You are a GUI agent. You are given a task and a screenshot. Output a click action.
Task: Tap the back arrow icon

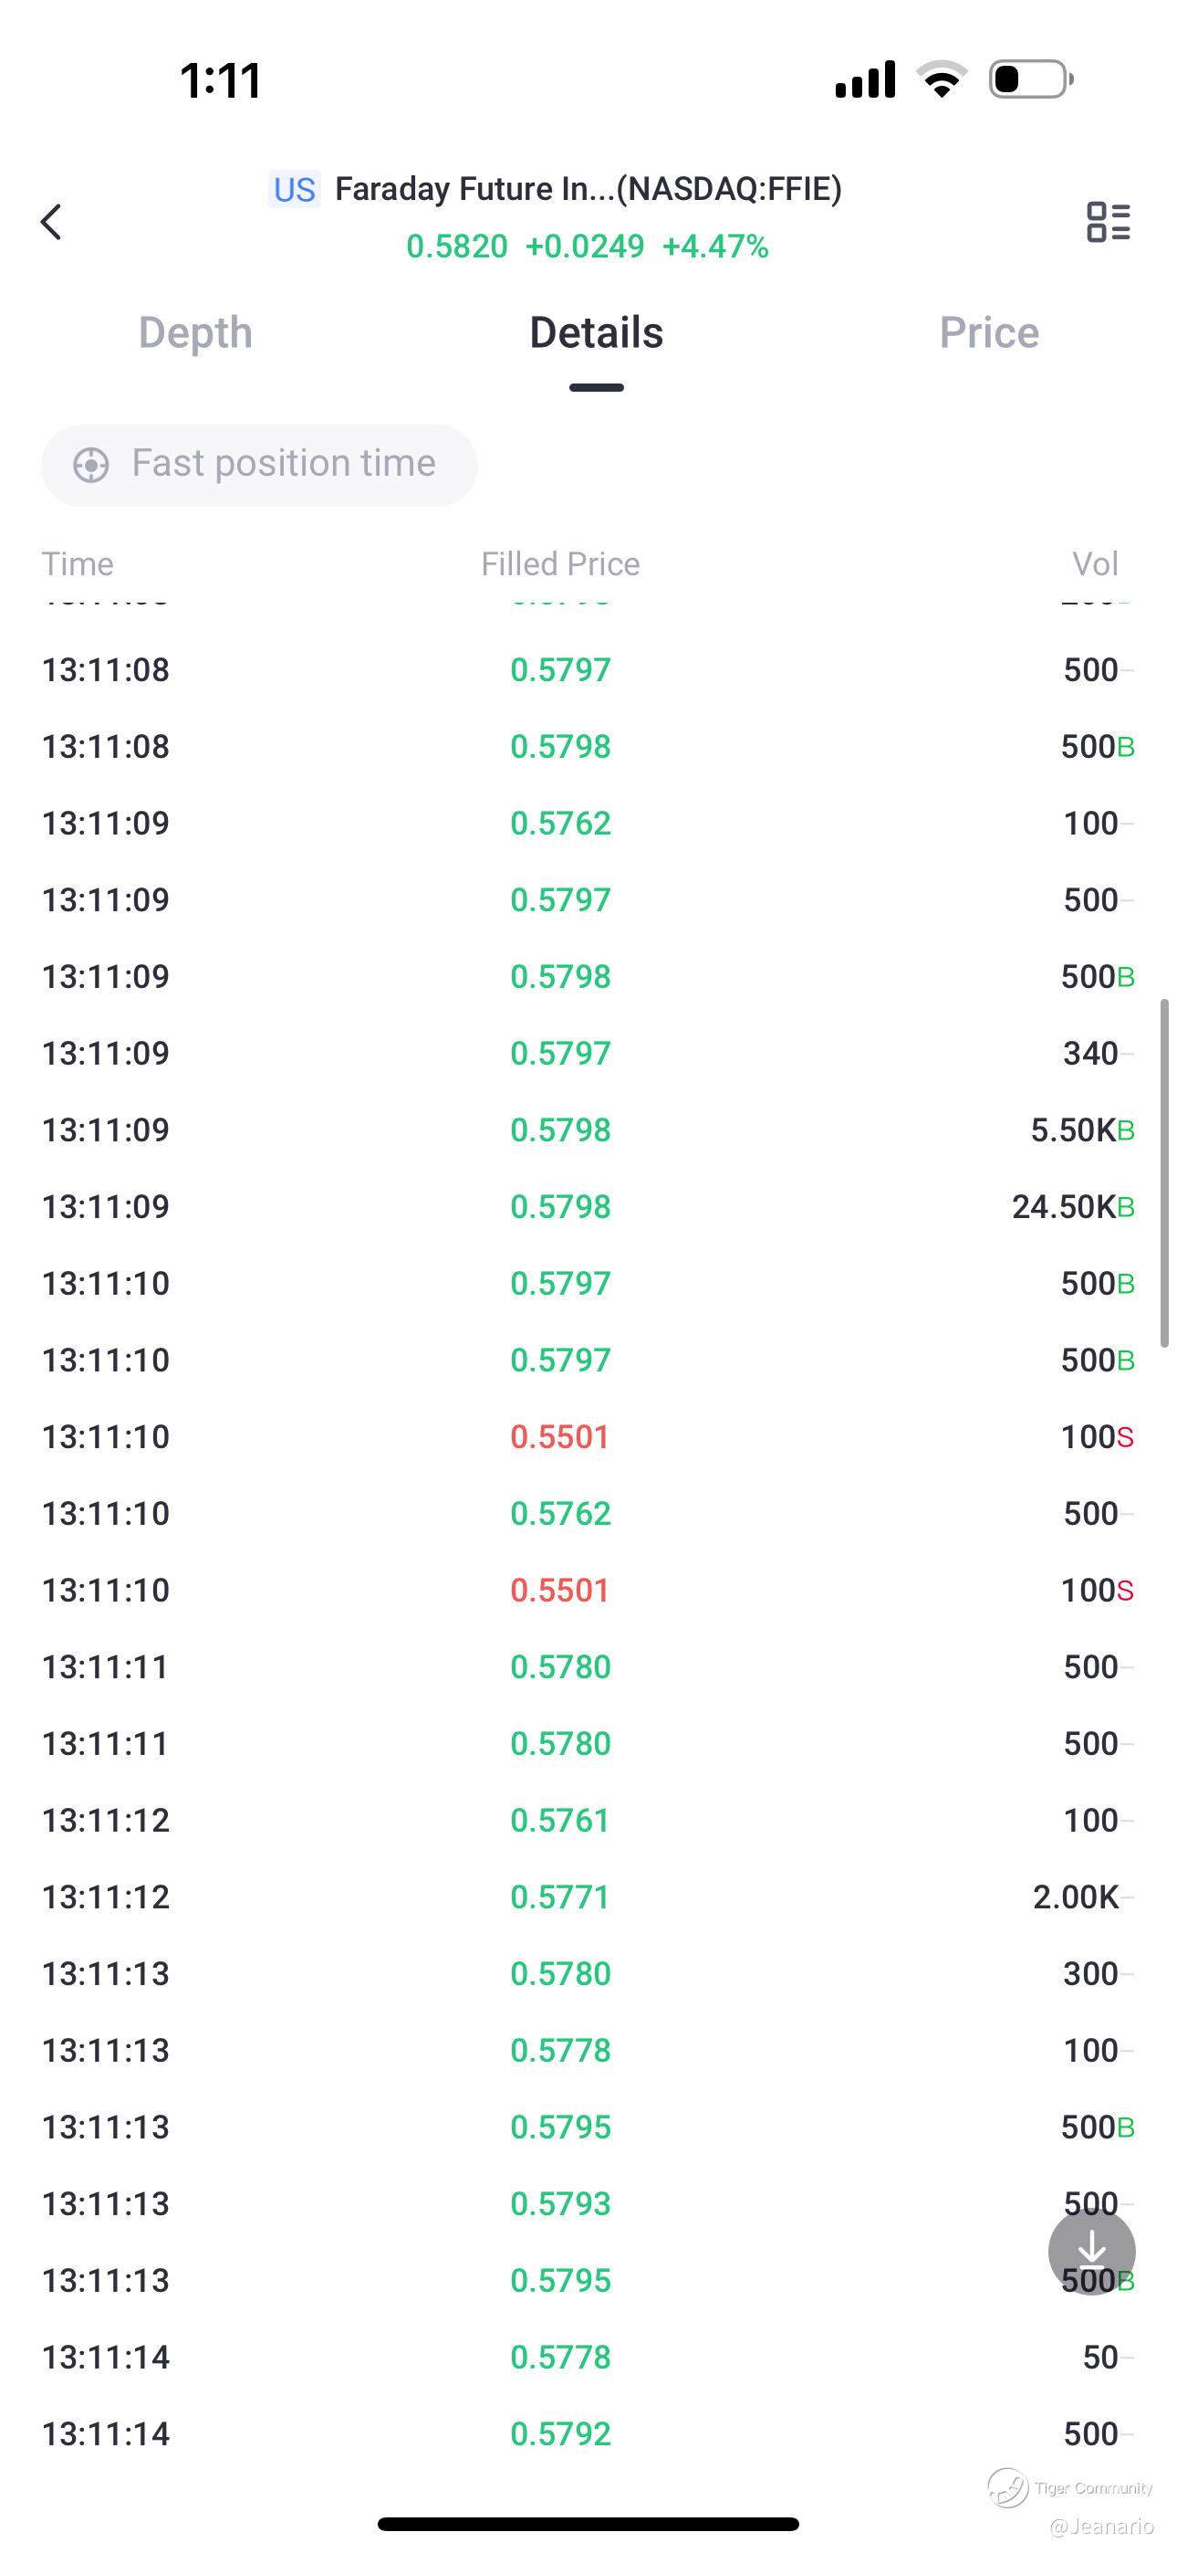pos(51,221)
